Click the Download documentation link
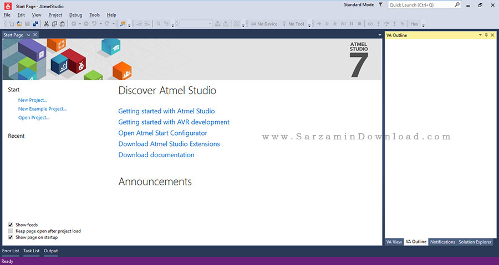Image resolution: width=499 pixels, height=265 pixels. pyautogui.click(x=156, y=155)
